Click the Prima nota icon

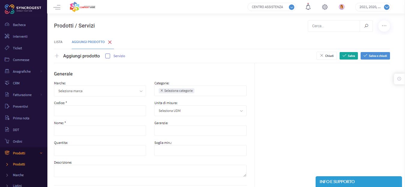coord(7,118)
